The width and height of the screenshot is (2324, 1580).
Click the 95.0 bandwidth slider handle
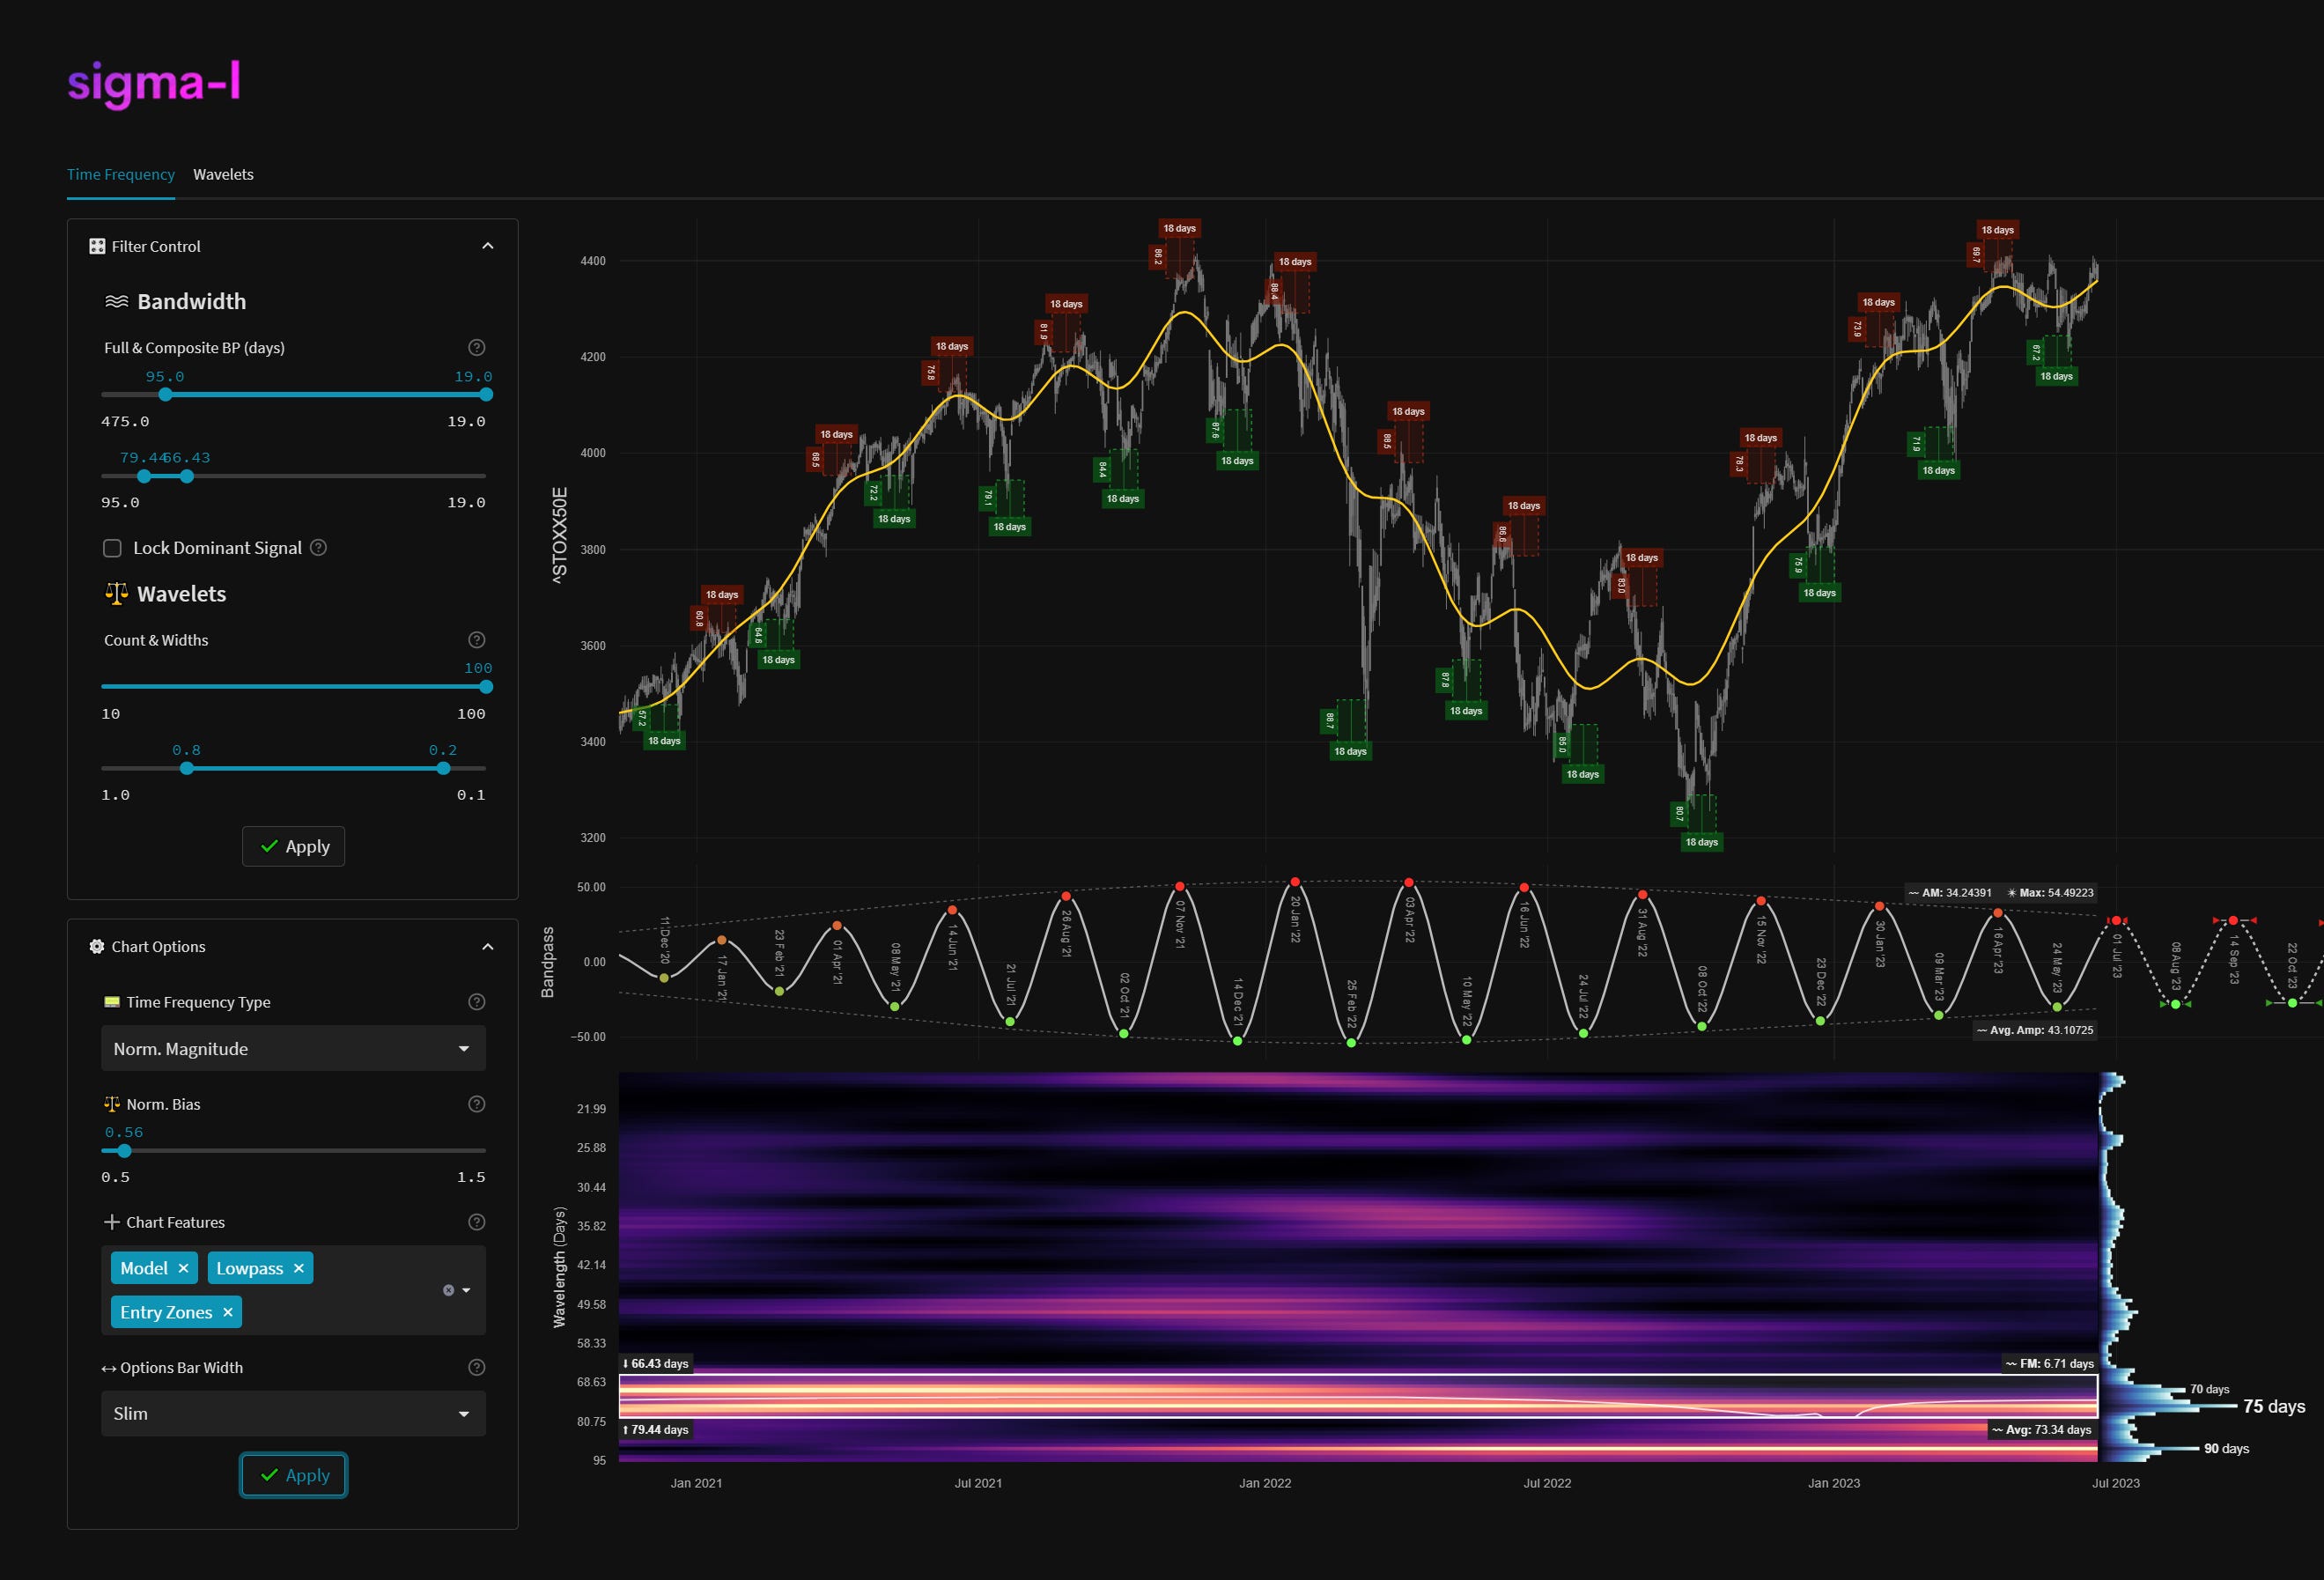click(x=165, y=394)
